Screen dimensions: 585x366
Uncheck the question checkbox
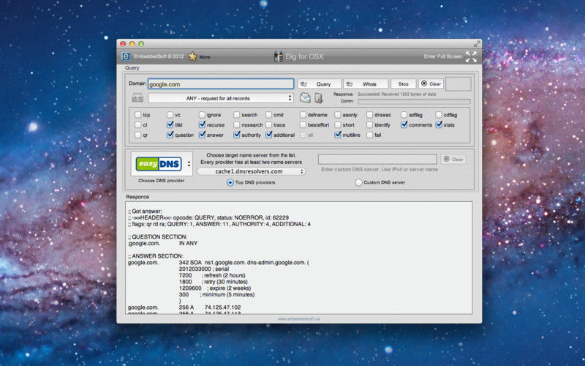(x=170, y=135)
